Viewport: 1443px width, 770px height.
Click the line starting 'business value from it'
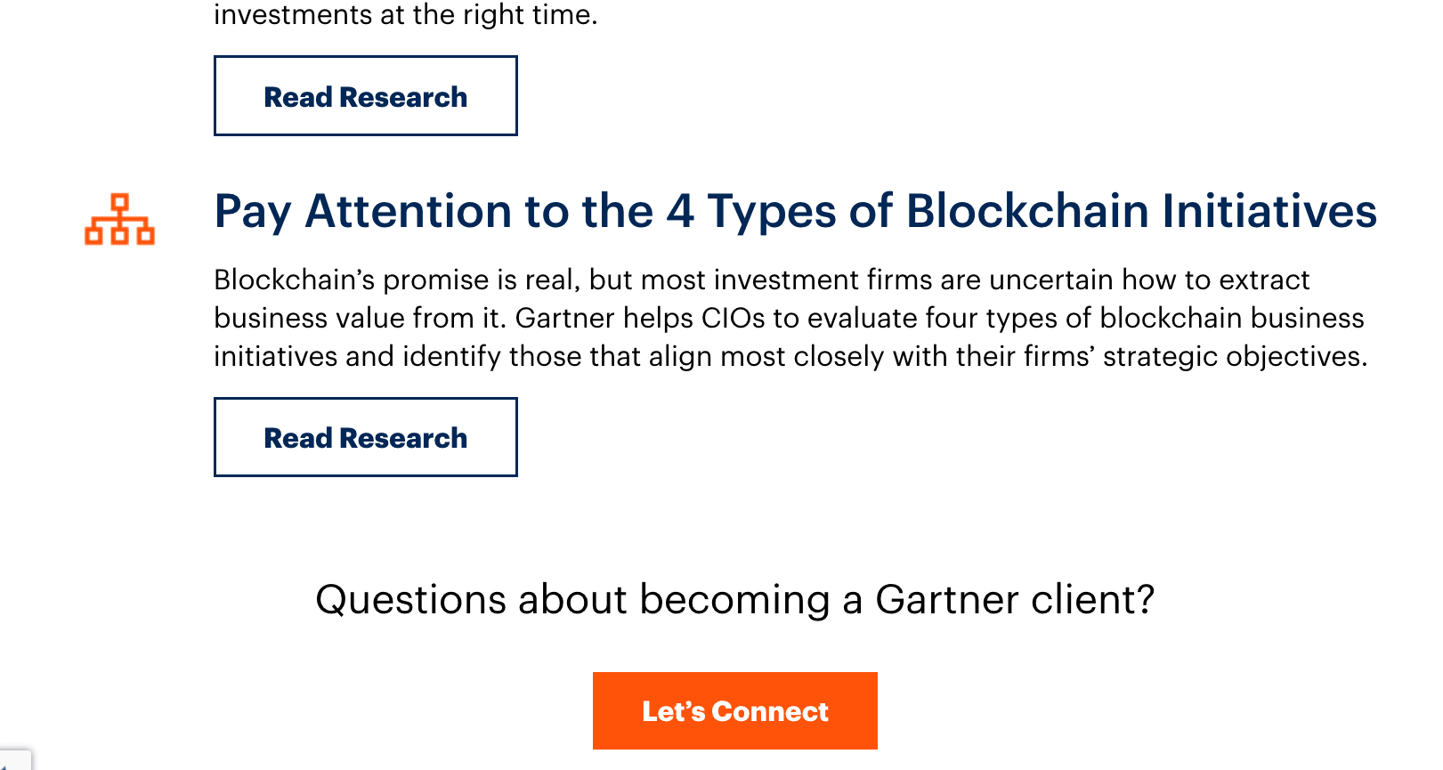[789, 318]
